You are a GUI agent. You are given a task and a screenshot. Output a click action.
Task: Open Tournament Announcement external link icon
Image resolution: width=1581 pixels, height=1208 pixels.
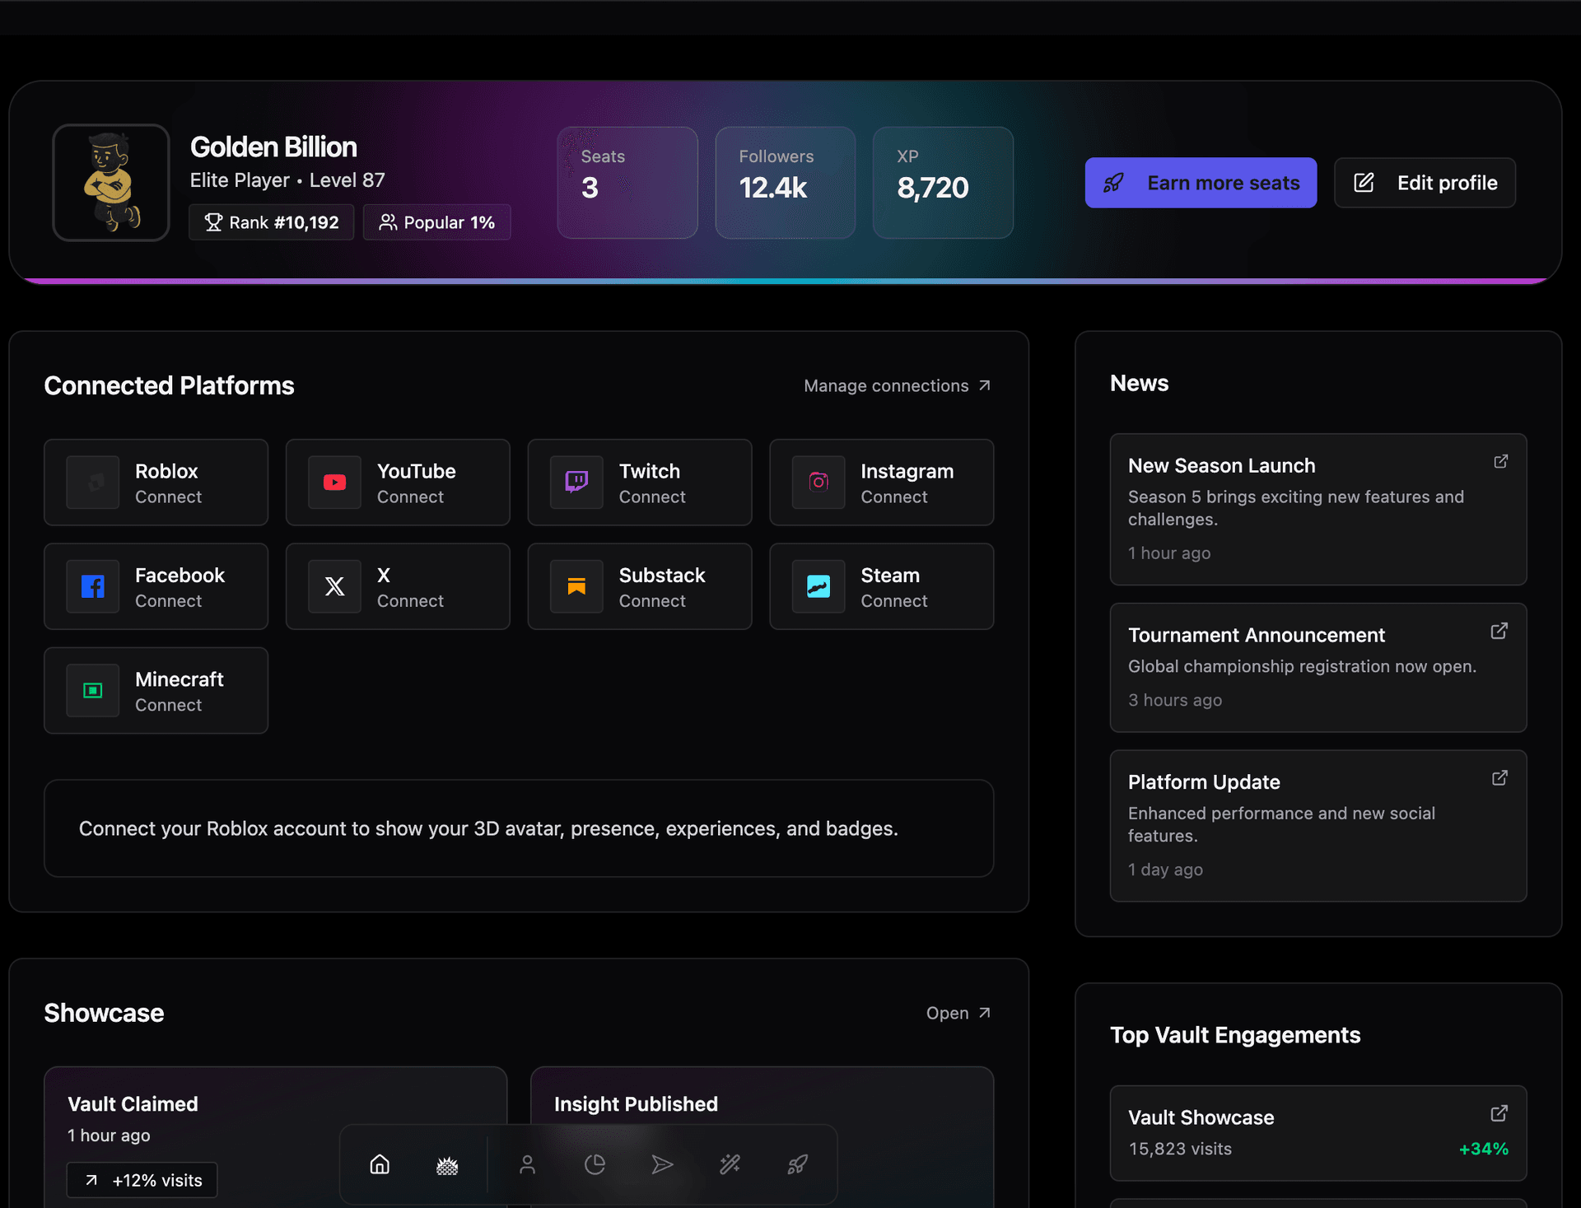1499,632
